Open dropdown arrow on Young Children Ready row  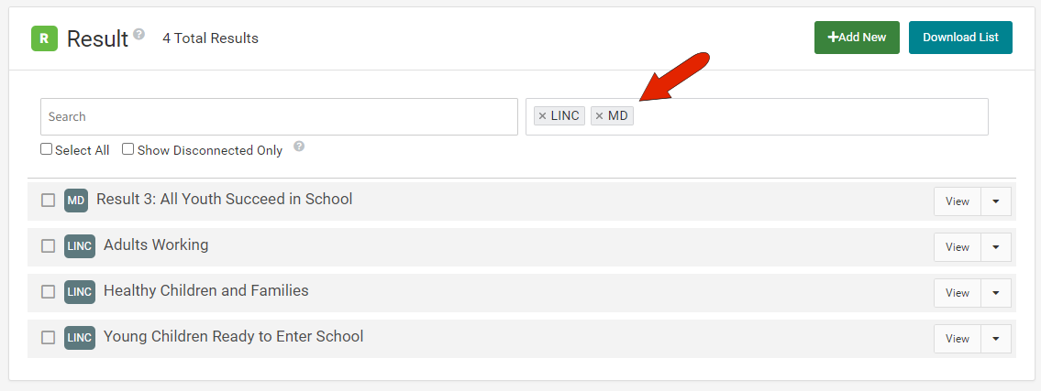996,339
